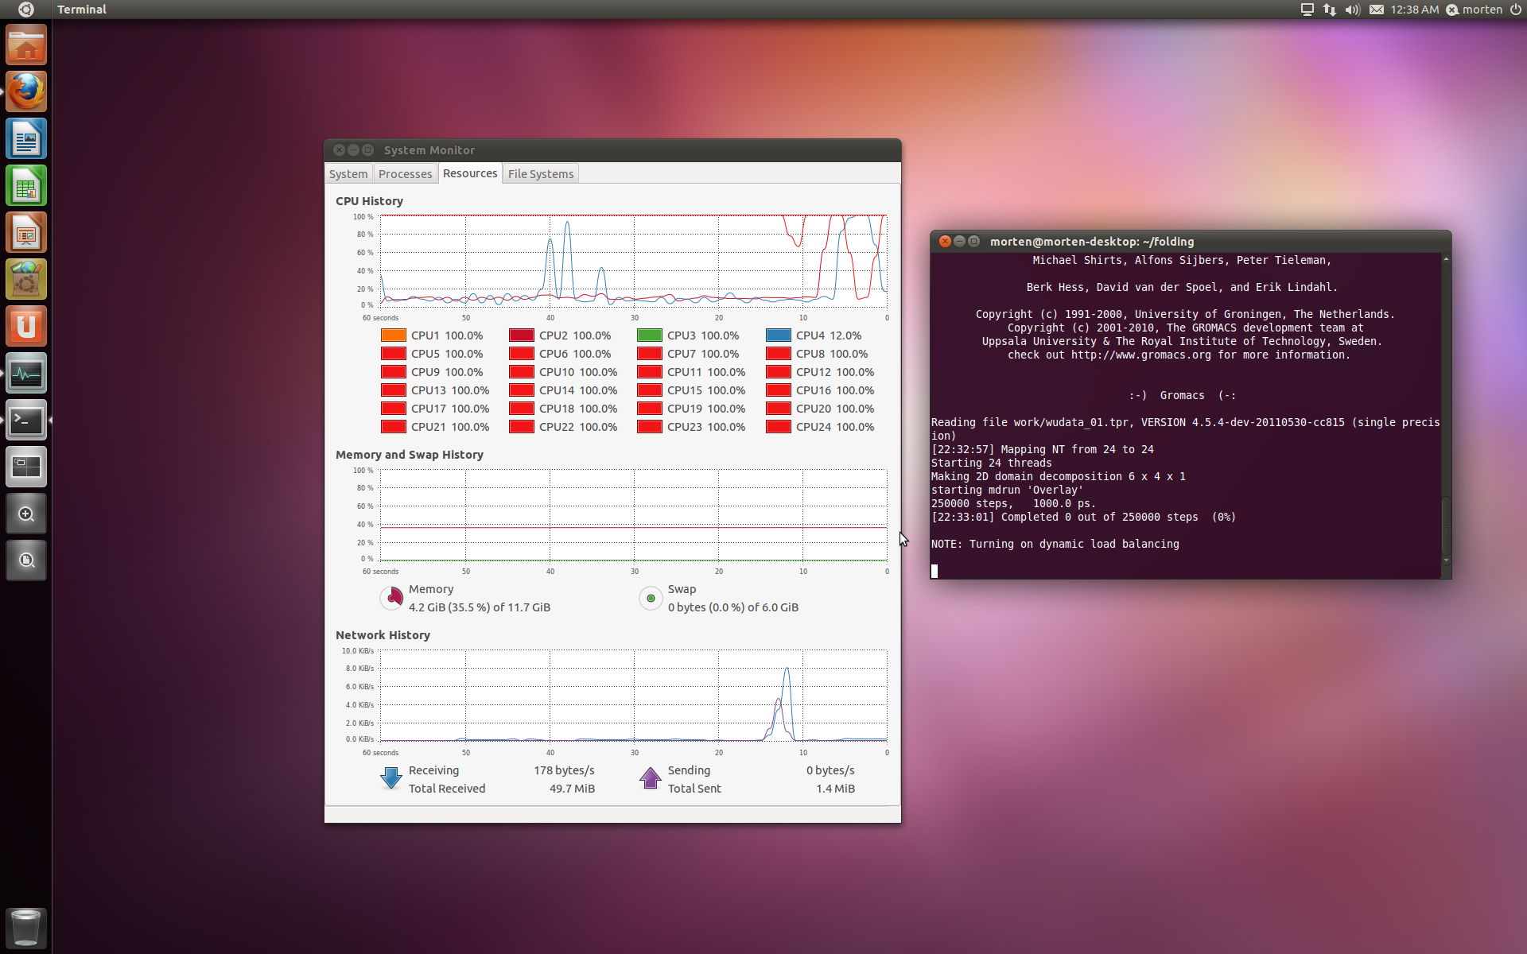This screenshot has height=954, width=1527.
Task: Click the Memory pie chart icon
Action: [393, 598]
